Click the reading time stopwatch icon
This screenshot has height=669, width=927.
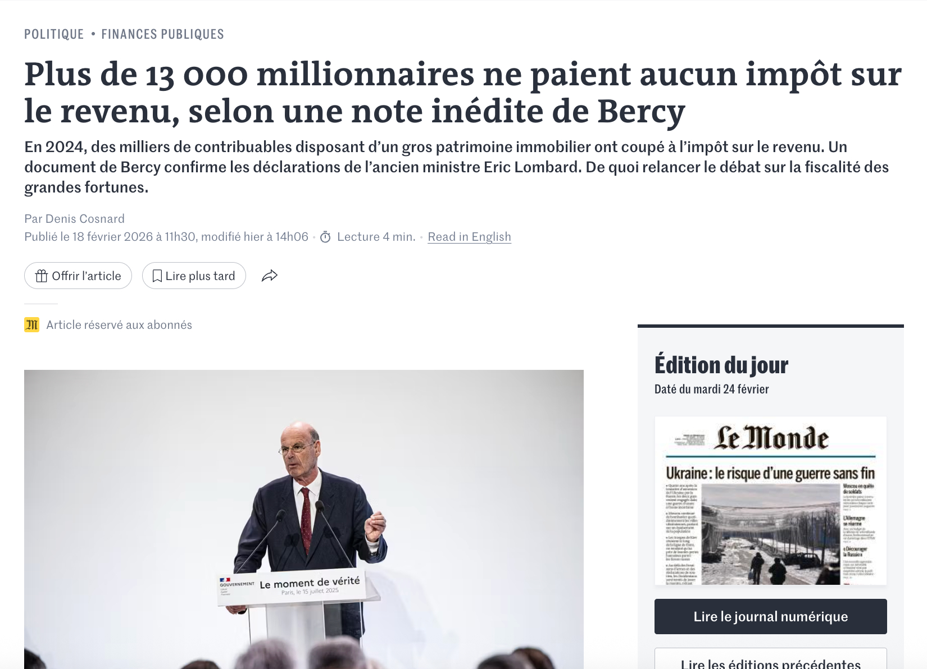tap(325, 237)
